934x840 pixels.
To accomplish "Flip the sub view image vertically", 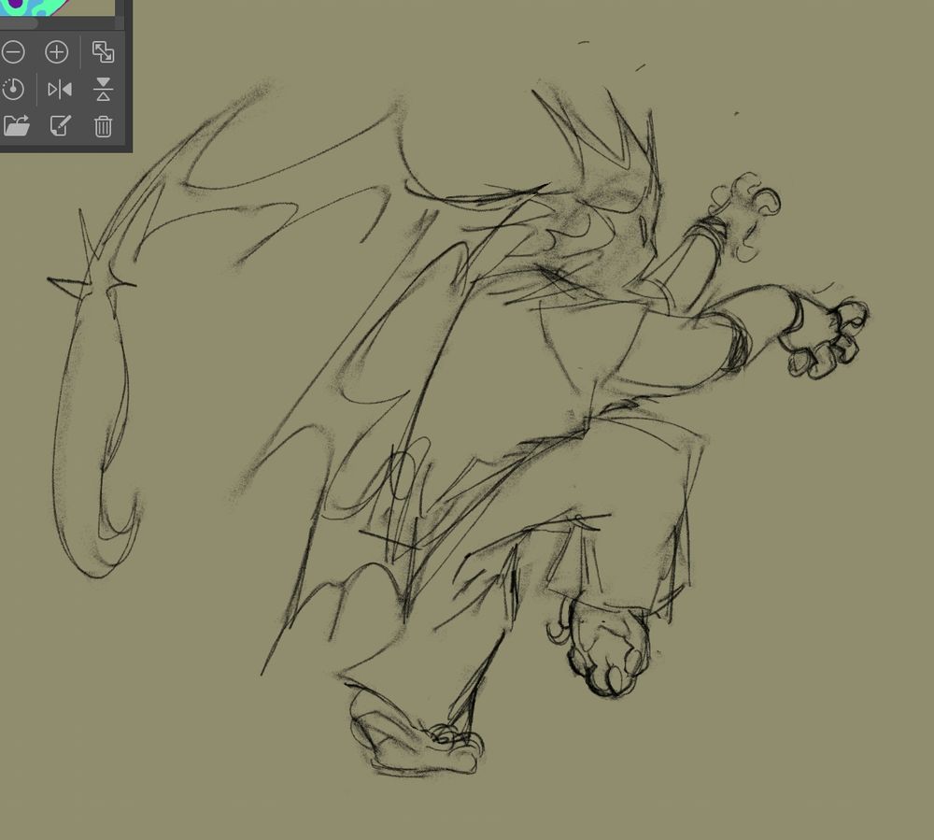I will pyautogui.click(x=103, y=90).
